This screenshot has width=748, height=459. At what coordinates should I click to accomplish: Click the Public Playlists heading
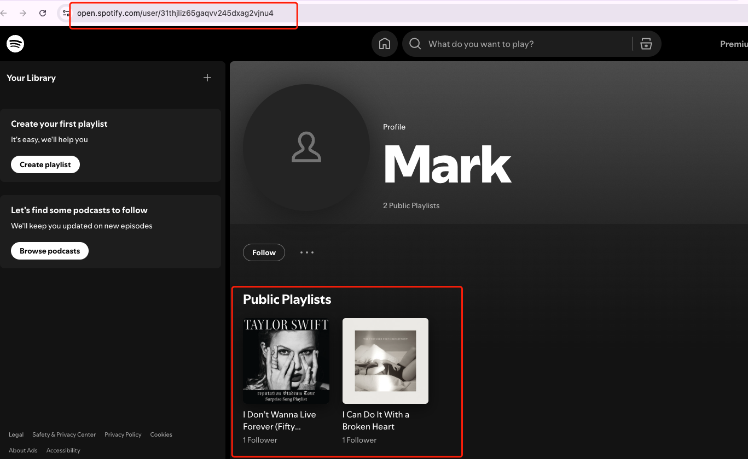(x=287, y=299)
